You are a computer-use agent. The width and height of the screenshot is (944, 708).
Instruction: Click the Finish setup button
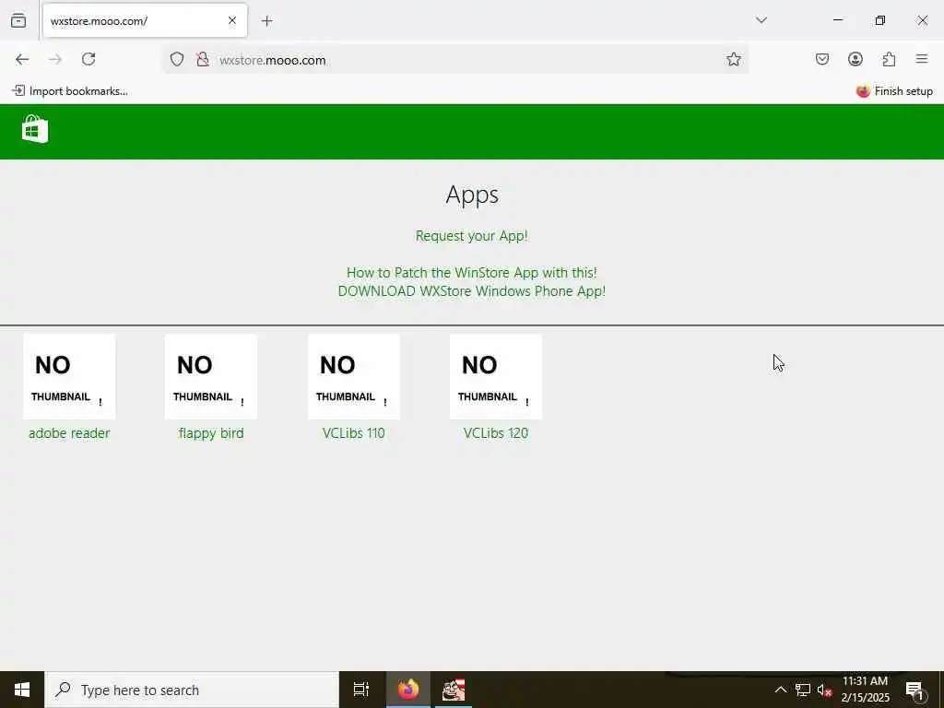pos(894,91)
